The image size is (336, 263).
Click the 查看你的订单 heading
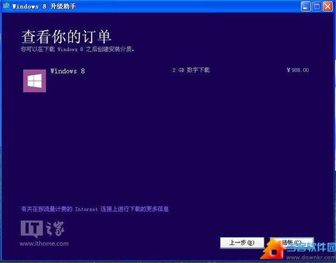pos(67,37)
